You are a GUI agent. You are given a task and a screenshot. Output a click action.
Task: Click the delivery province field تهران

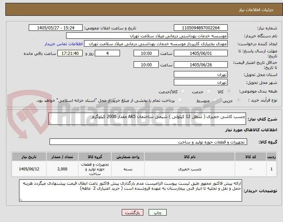pos(200,75)
